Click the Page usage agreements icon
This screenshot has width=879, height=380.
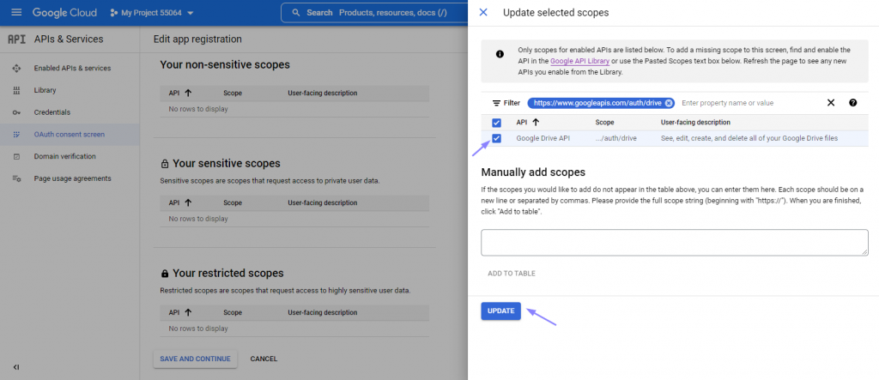click(x=16, y=178)
